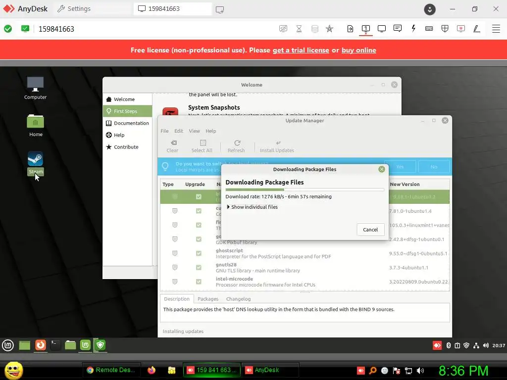Click the Bluetooth icon in Mint panel
Screen dimensions: 507x380
coord(449,345)
